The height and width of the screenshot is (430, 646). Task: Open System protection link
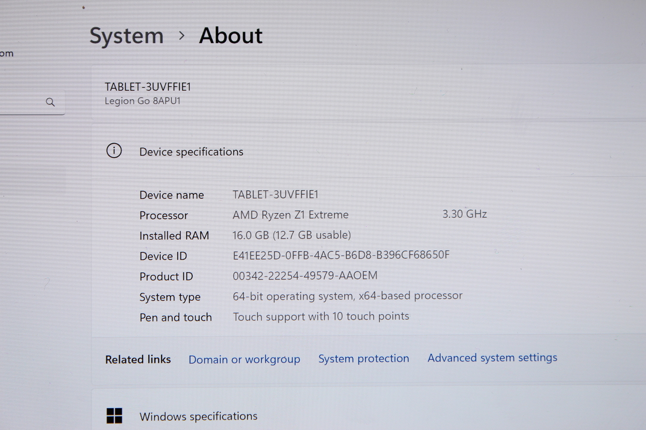pyautogui.click(x=363, y=358)
